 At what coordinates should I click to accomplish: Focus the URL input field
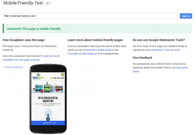tap(91, 16)
